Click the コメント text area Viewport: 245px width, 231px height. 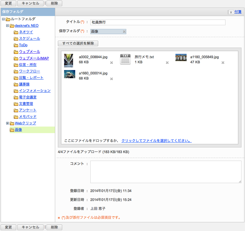click(166, 172)
